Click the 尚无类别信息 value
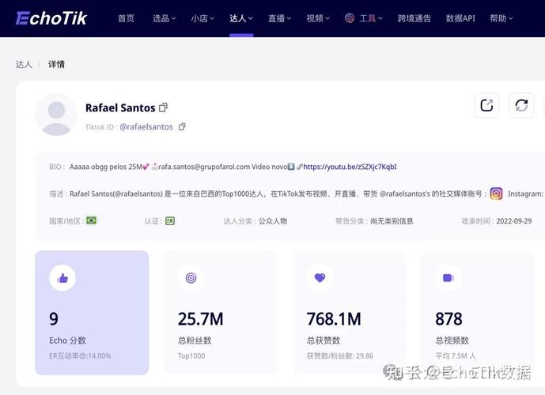545x395 pixels. 392,221
